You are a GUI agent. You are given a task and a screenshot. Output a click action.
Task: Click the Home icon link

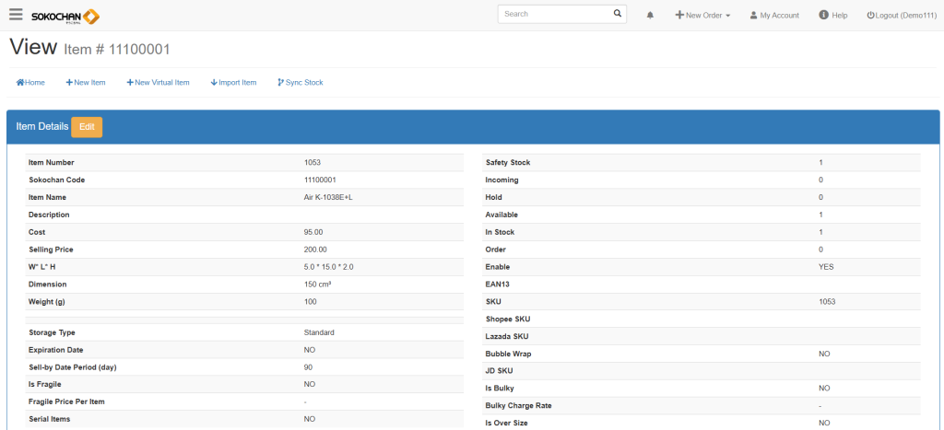30,83
